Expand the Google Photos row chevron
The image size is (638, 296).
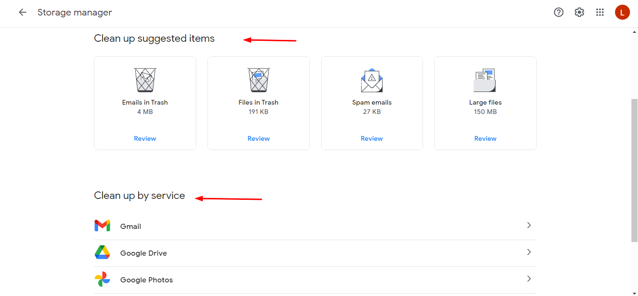(x=529, y=279)
